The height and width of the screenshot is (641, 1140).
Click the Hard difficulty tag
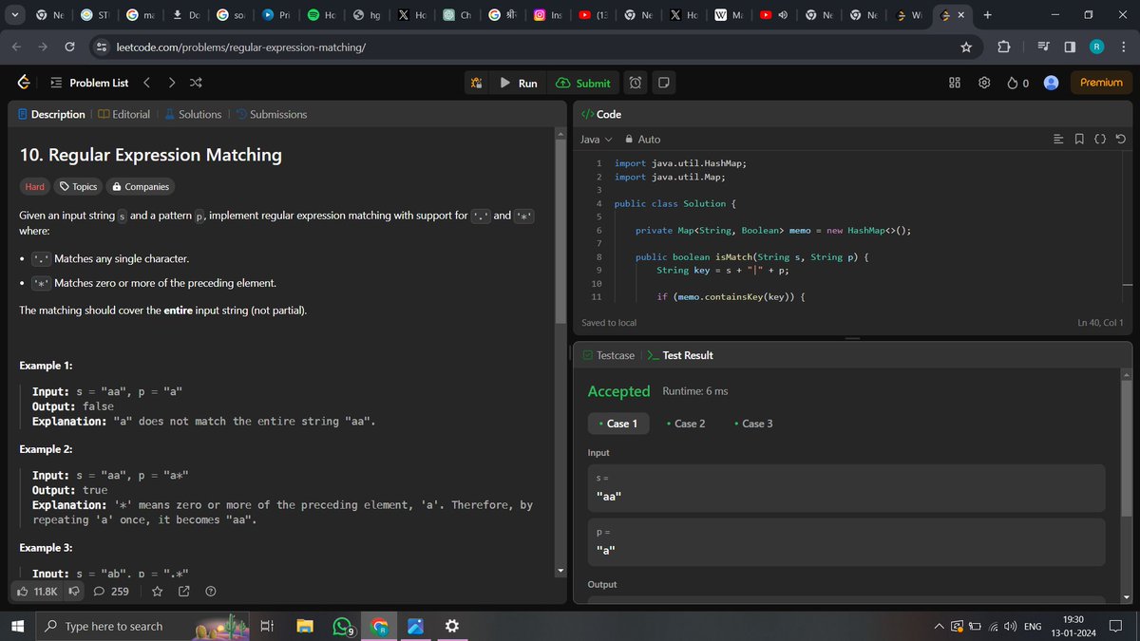tap(34, 187)
